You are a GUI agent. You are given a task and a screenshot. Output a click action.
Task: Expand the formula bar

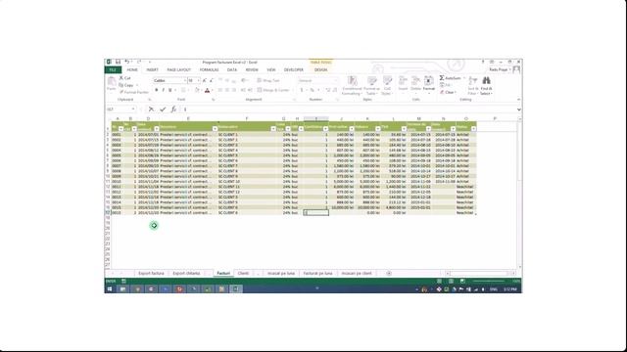click(x=518, y=110)
